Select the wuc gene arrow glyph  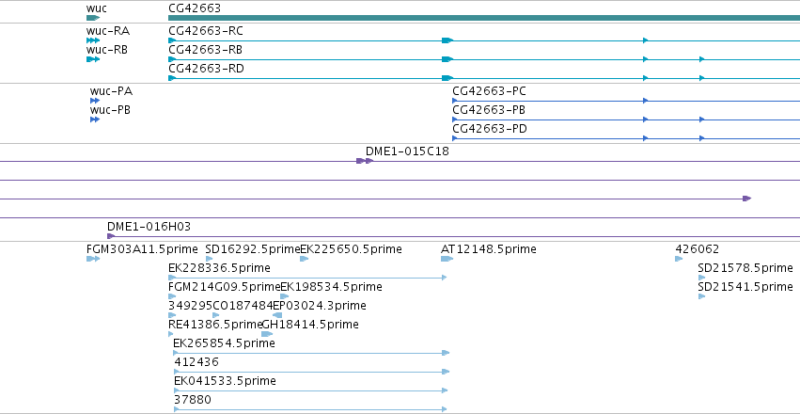(x=93, y=18)
